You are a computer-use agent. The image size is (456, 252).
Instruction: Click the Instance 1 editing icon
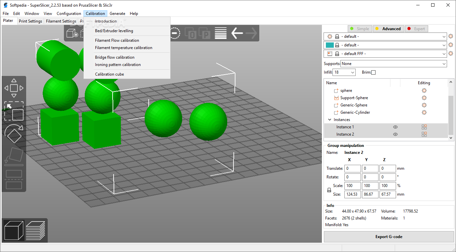click(424, 127)
